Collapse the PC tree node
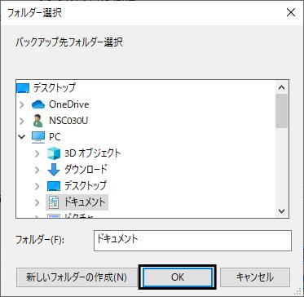This screenshot has width=304, height=297. tap(22, 137)
